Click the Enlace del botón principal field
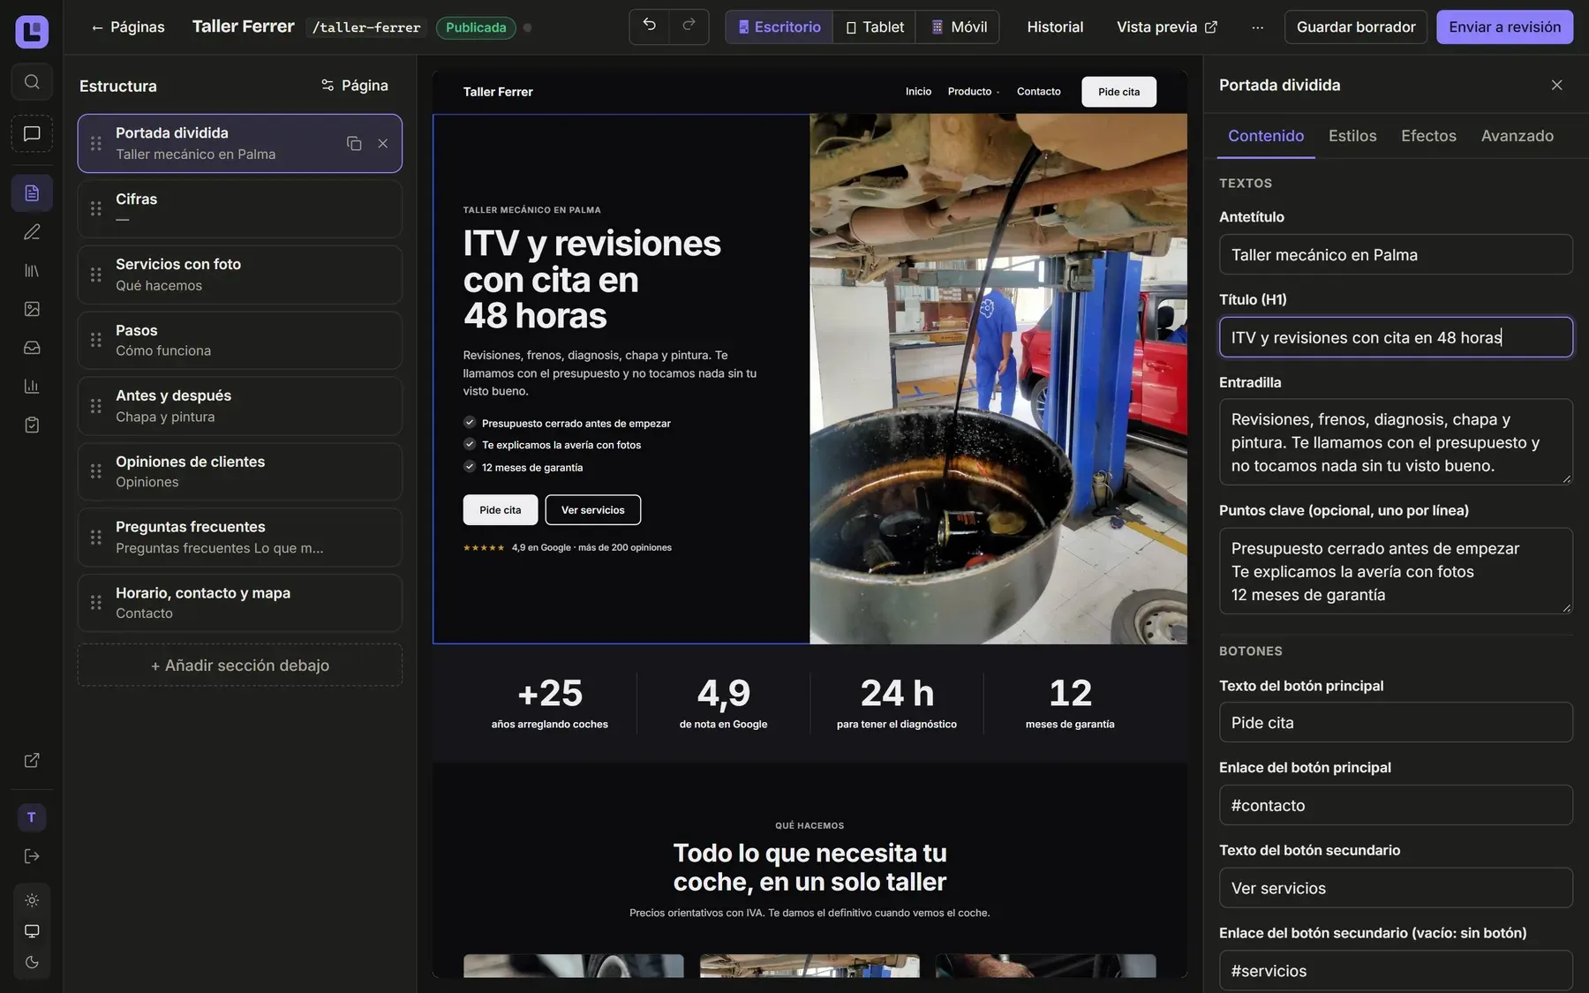The width and height of the screenshot is (1589, 993). coord(1396,806)
